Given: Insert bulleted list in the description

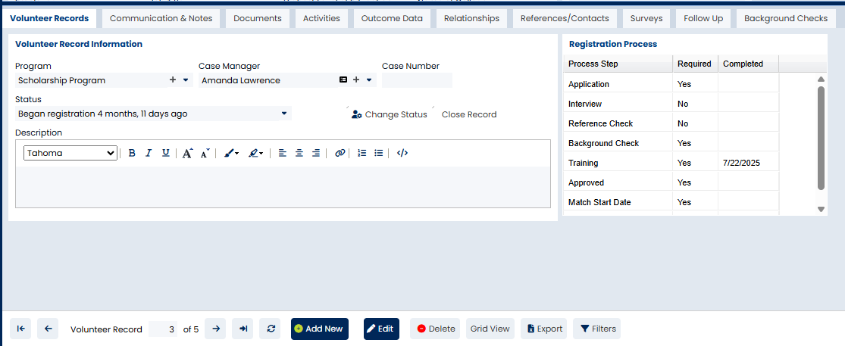Looking at the screenshot, I should tap(379, 154).
